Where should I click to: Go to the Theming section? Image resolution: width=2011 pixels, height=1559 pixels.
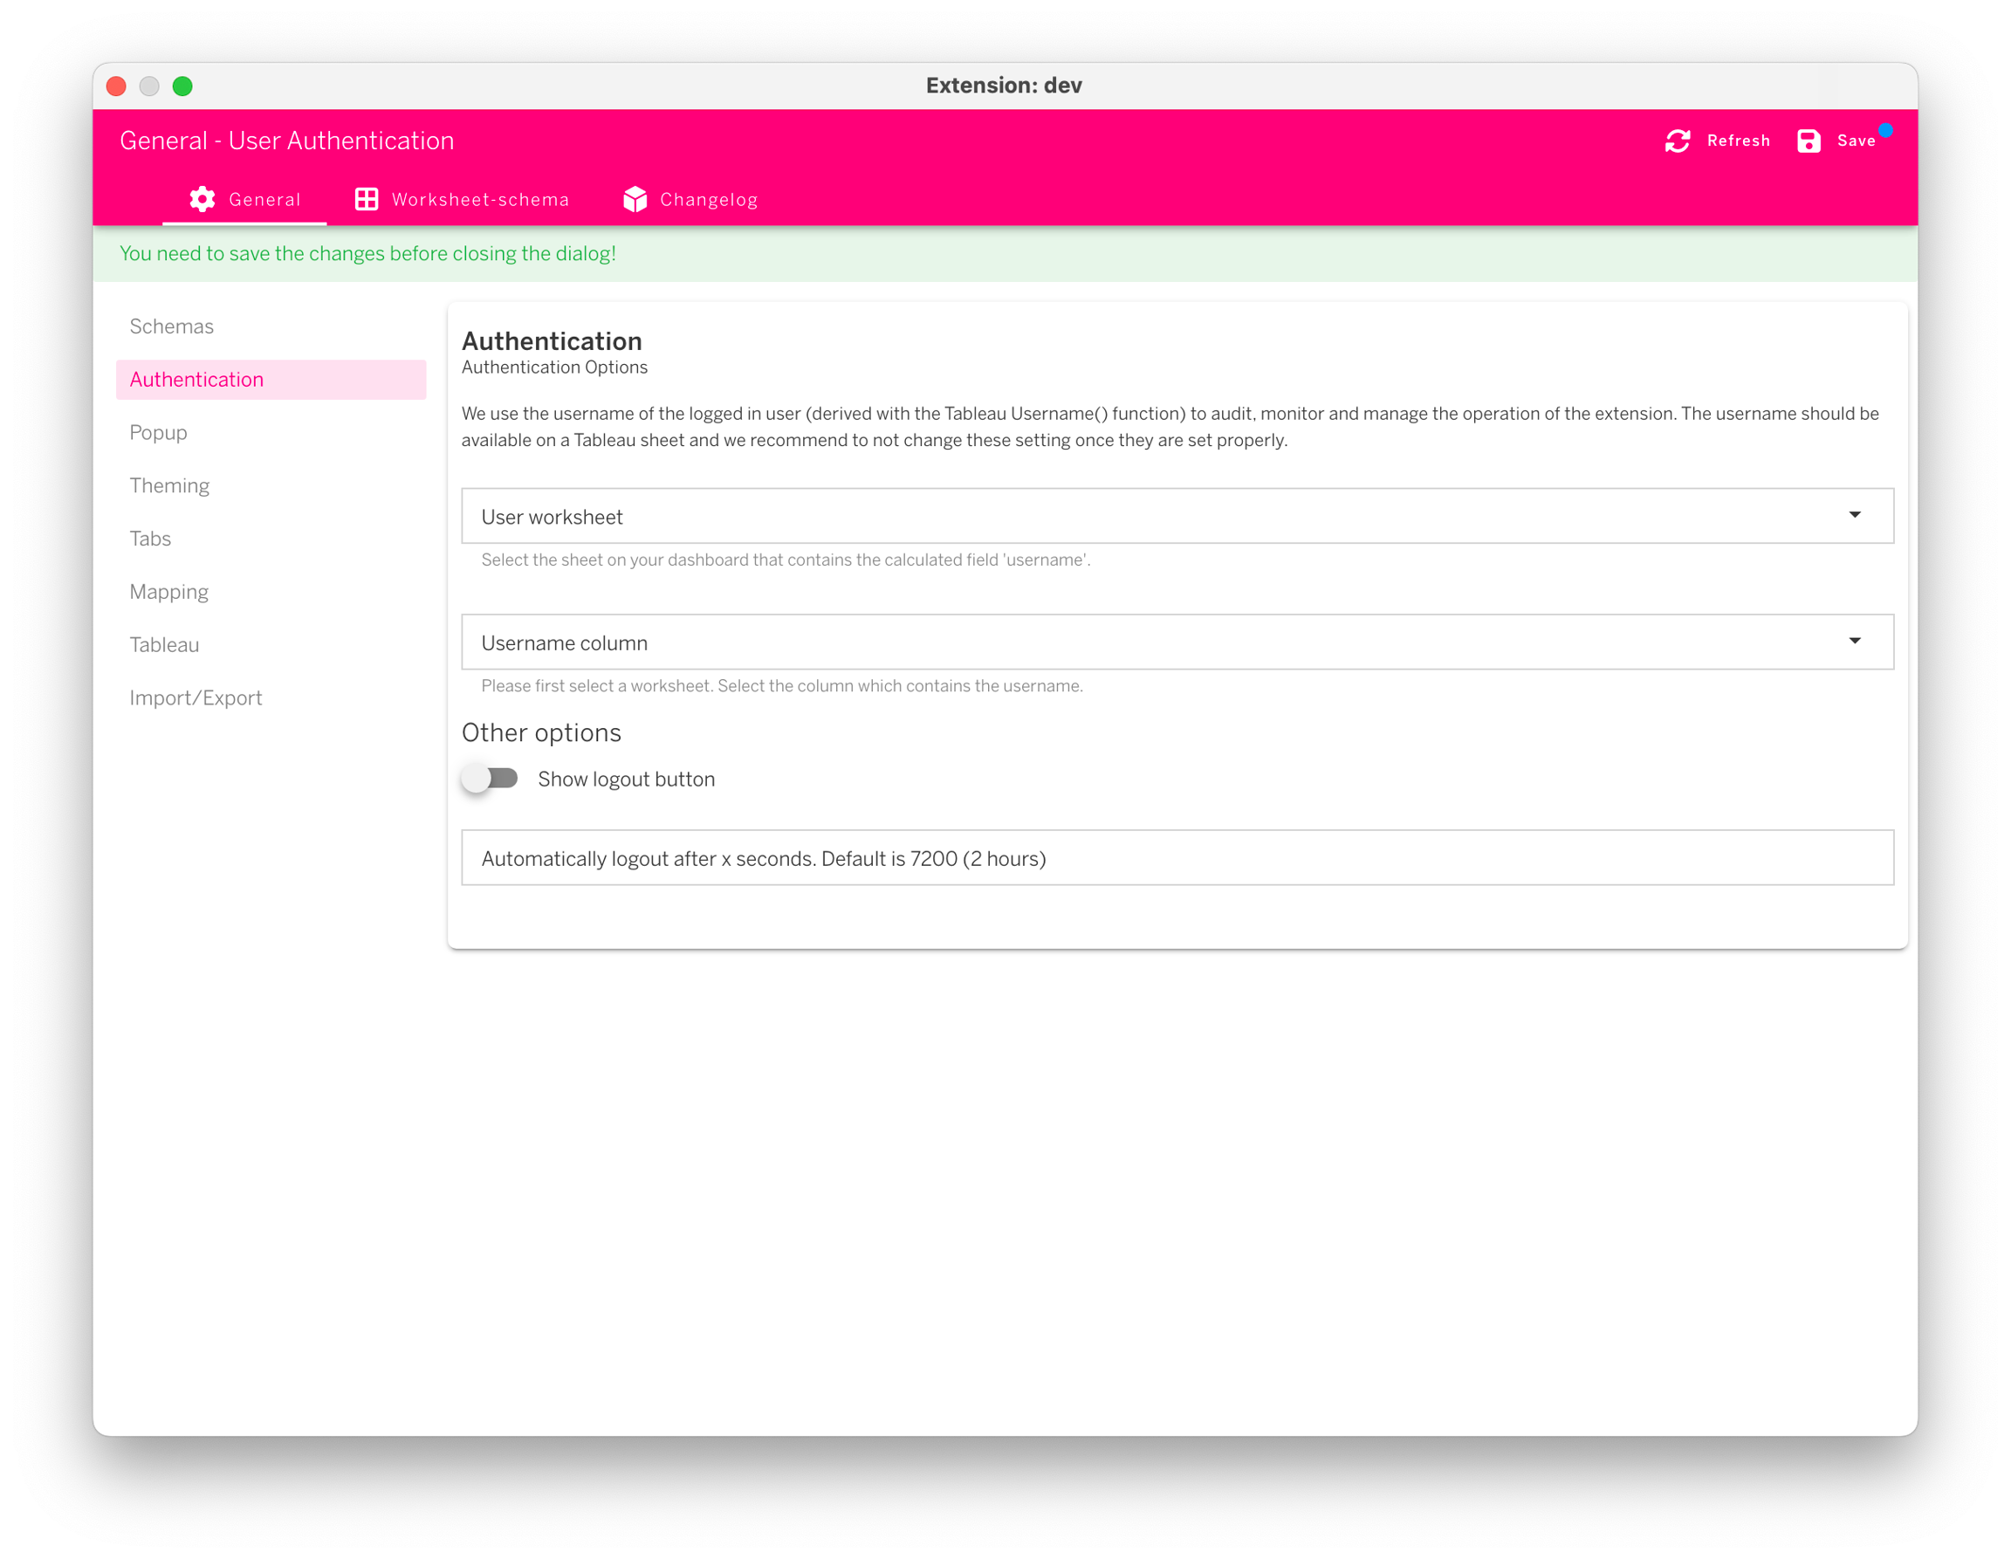[x=169, y=485]
